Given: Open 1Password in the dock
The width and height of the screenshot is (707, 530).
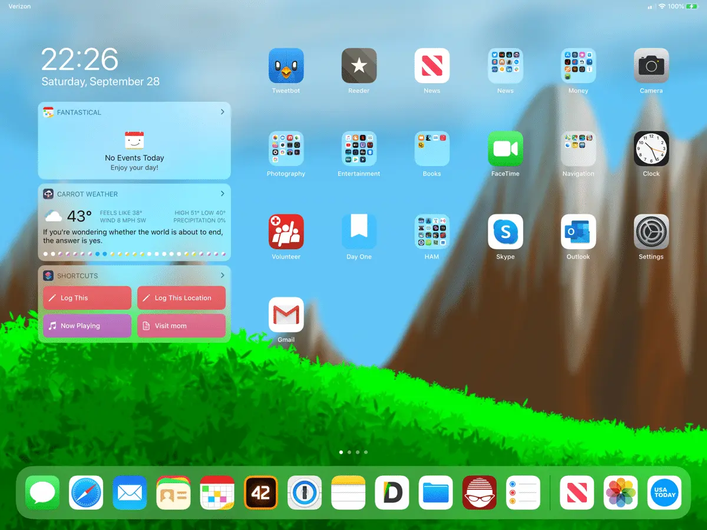Looking at the screenshot, I should pos(305,493).
